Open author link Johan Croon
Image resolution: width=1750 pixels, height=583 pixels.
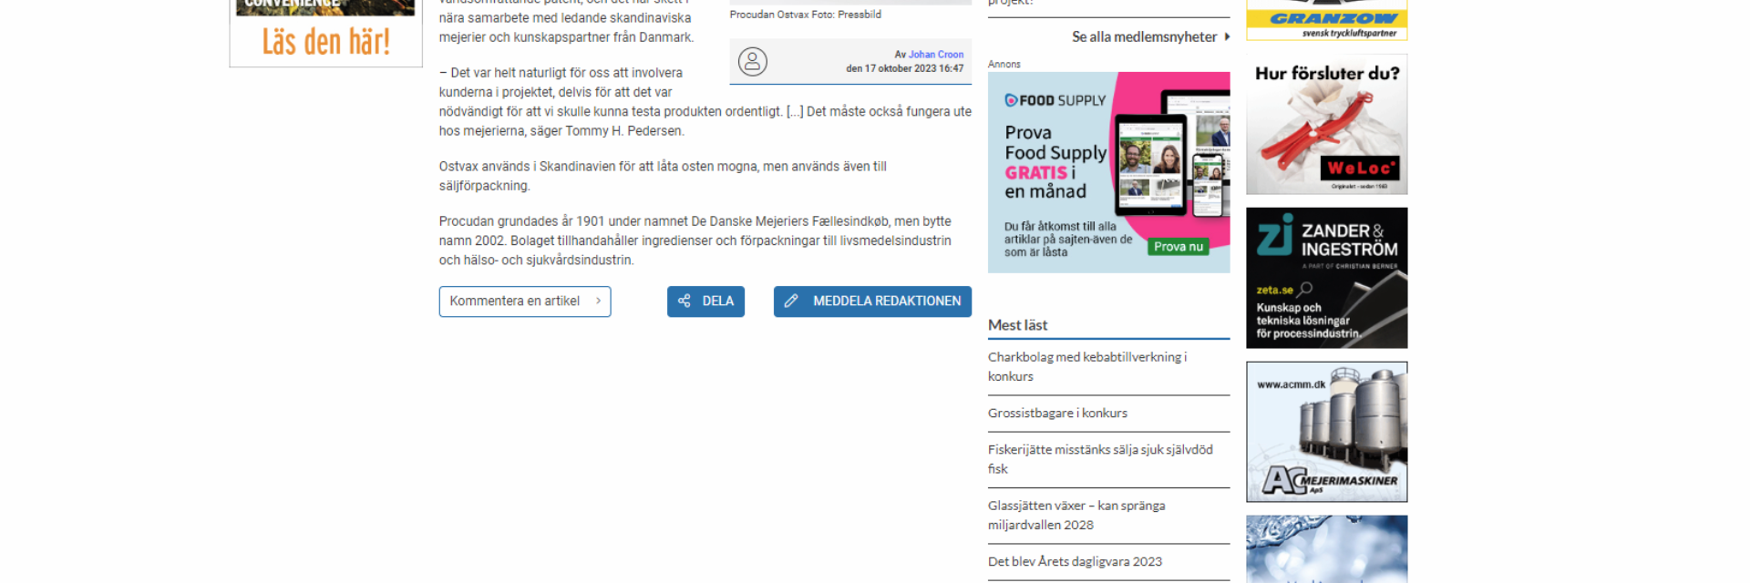tap(935, 55)
